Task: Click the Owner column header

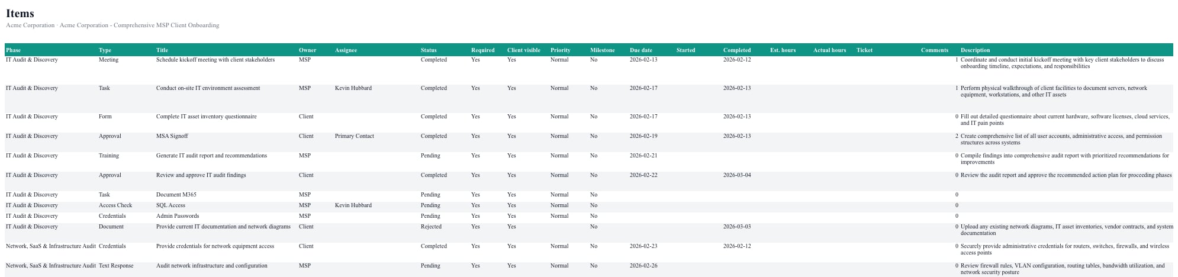Action: click(307, 50)
